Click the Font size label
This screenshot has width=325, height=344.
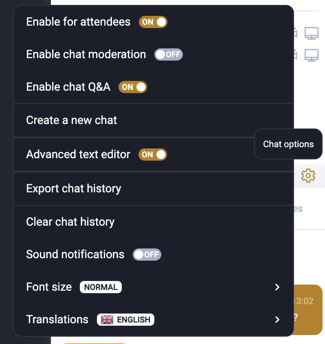49,287
